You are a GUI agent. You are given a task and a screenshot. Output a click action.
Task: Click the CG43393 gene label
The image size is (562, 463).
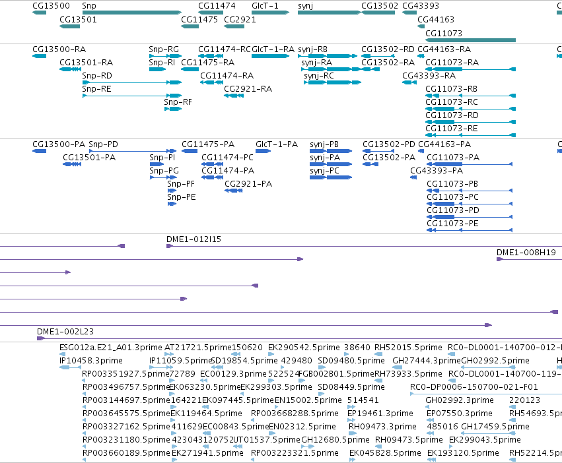[x=421, y=6]
